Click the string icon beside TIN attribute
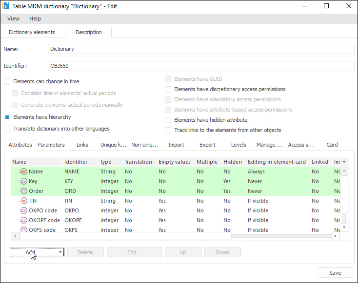 pos(23,201)
